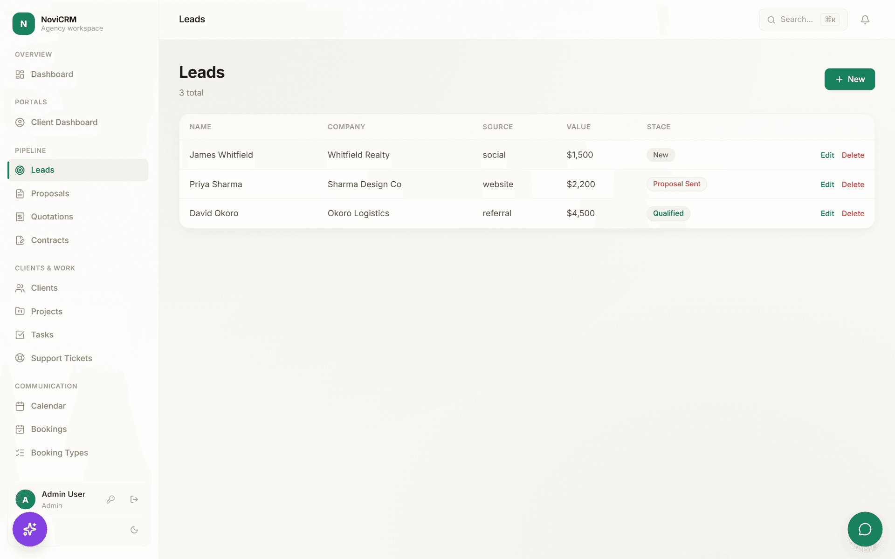Click the VALUE column header
Viewport: 895px width, 559px height.
(x=578, y=127)
